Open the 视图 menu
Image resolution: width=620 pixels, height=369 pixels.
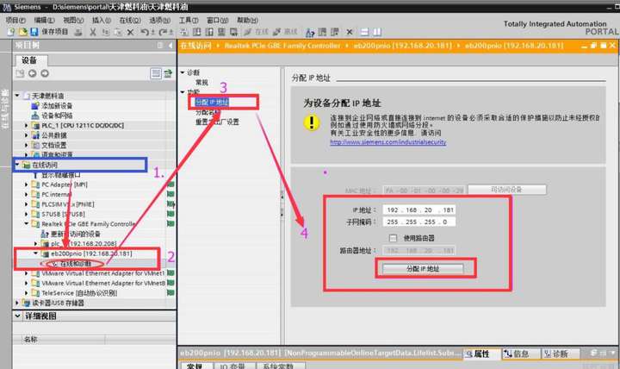coord(73,20)
